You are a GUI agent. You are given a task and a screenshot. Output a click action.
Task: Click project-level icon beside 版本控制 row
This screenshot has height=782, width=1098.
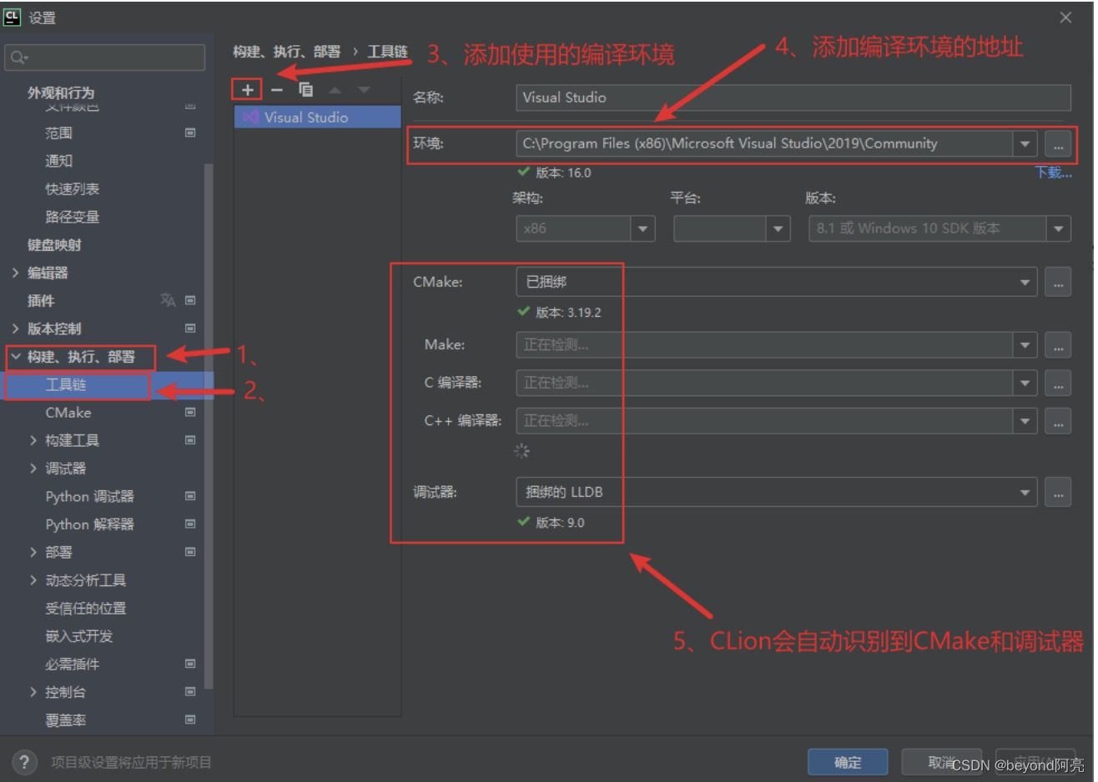coord(190,328)
